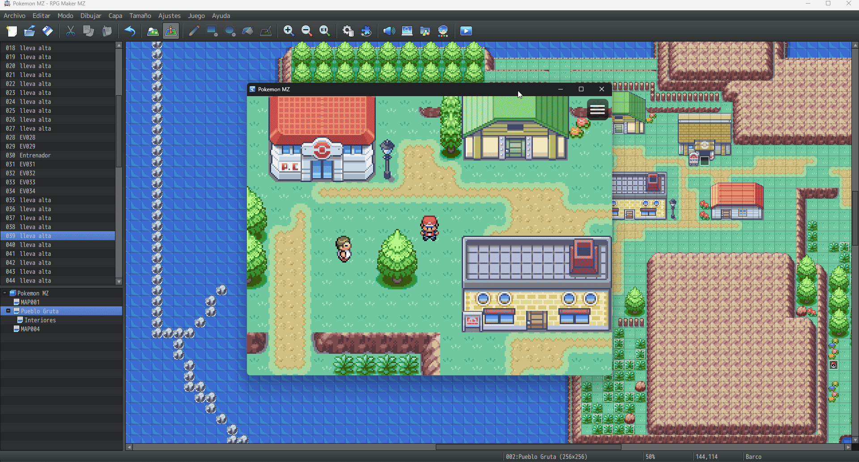The width and height of the screenshot is (859, 462).
Task: Paste using the toolbar clipboard icon
Action: (106, 31)
